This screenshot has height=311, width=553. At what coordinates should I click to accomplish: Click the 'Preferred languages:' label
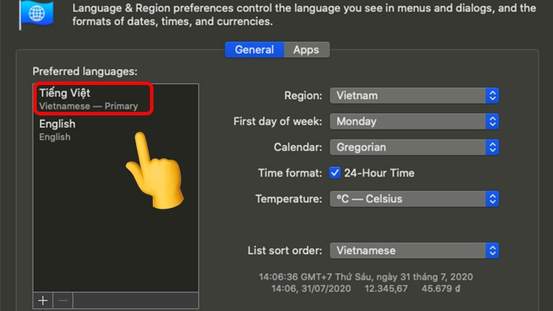pyautogui.click(x=85, y=71)
